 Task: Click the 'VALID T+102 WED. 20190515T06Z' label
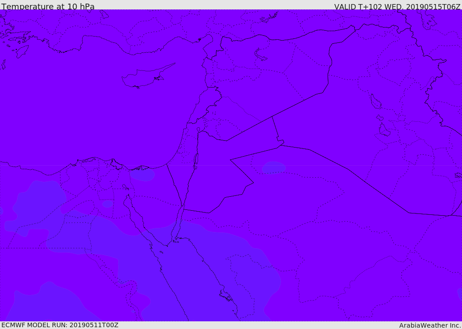tap(397, 6)
